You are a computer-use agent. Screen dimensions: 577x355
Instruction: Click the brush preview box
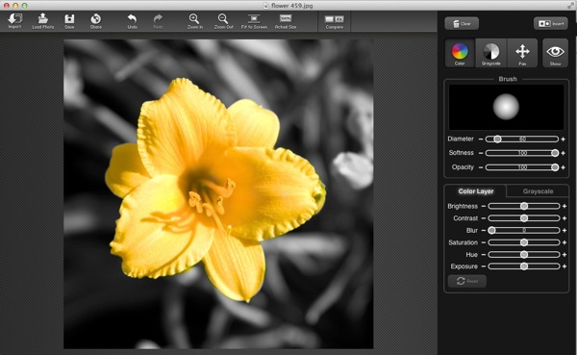(x=506, y=107)
